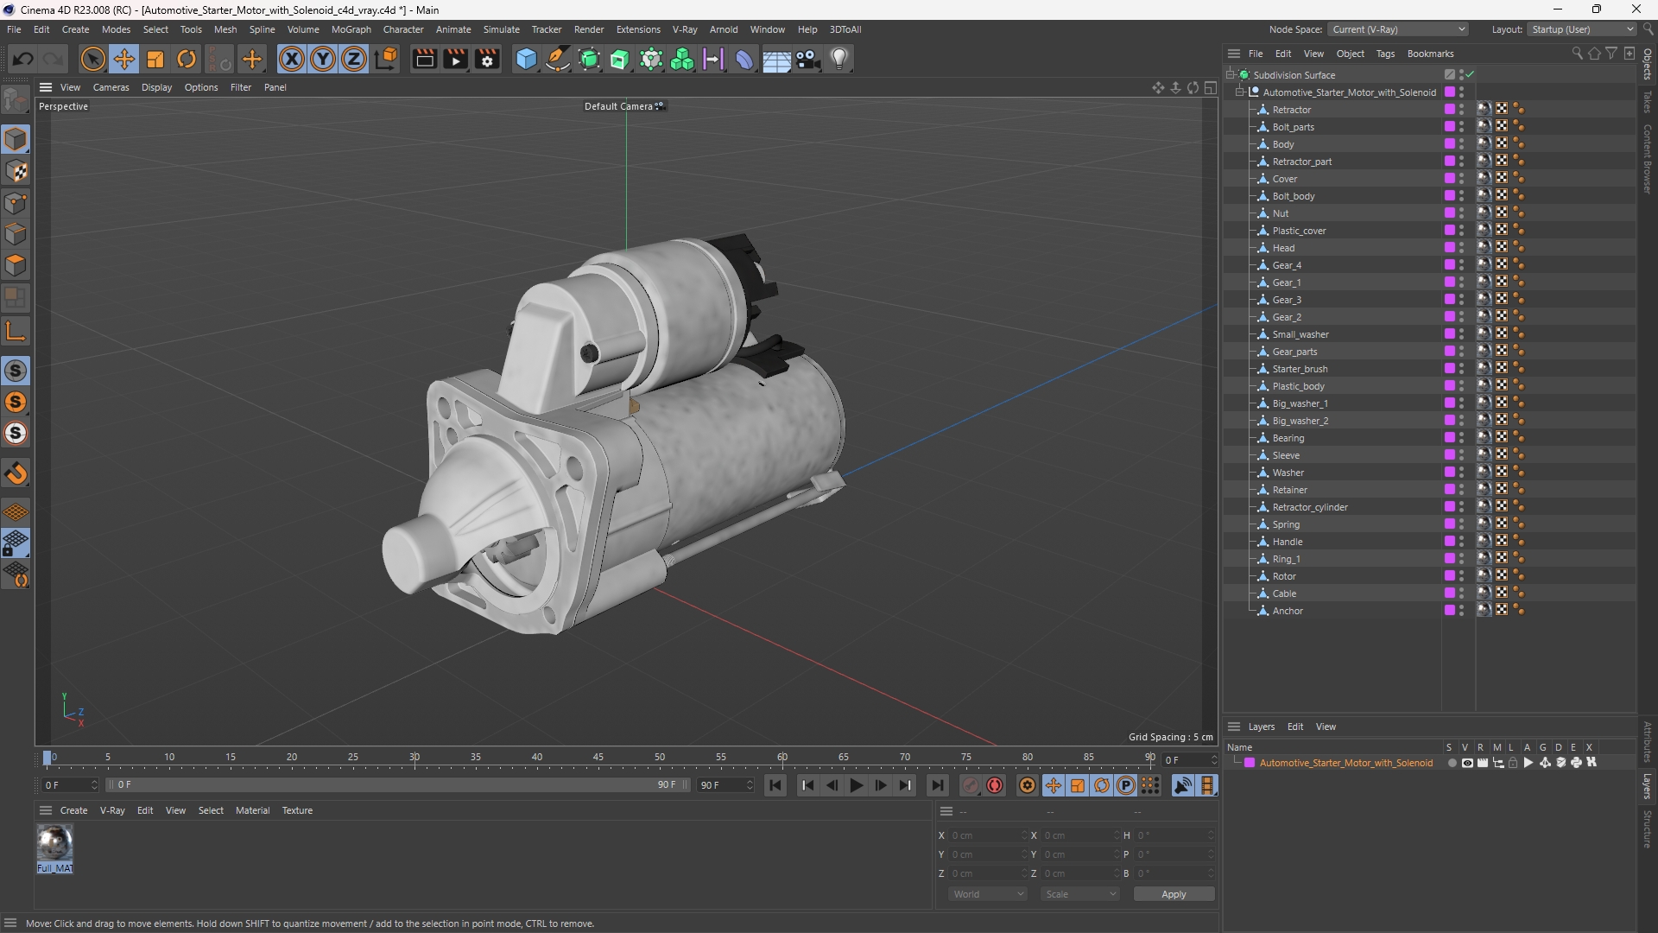The width and height of the screenshot is (1658, 933).
Task: Click the Apply button
Action: pos(1174,894)
